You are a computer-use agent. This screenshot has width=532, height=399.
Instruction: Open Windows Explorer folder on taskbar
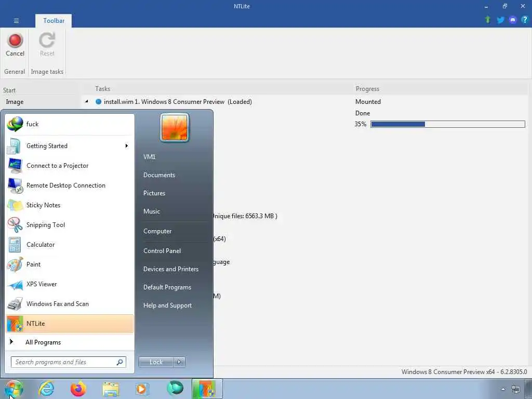coord(111,389)
